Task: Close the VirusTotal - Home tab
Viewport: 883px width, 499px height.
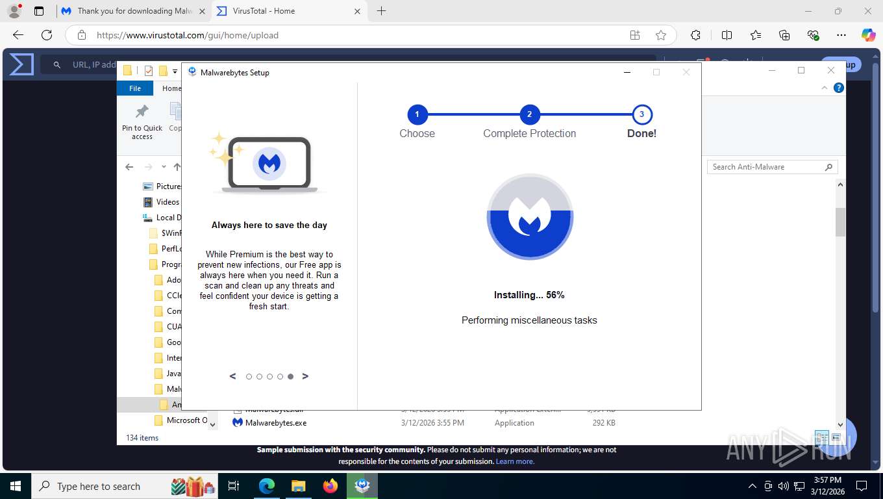Action: coord(358,11)
